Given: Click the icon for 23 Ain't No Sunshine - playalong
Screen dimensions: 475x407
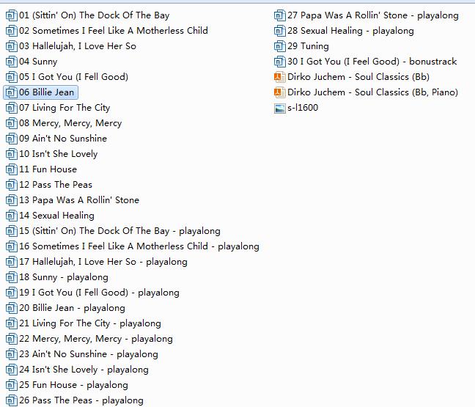Looking at the screenshot, I should 12,354.
